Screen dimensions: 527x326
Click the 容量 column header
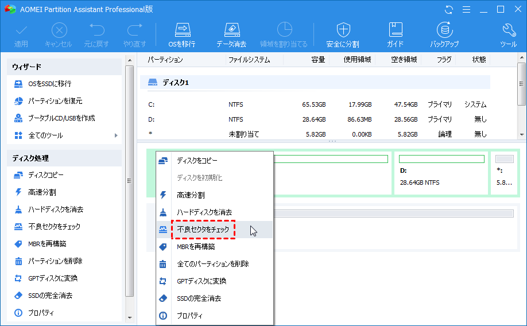pyautogui.click(x=318, y=60)
